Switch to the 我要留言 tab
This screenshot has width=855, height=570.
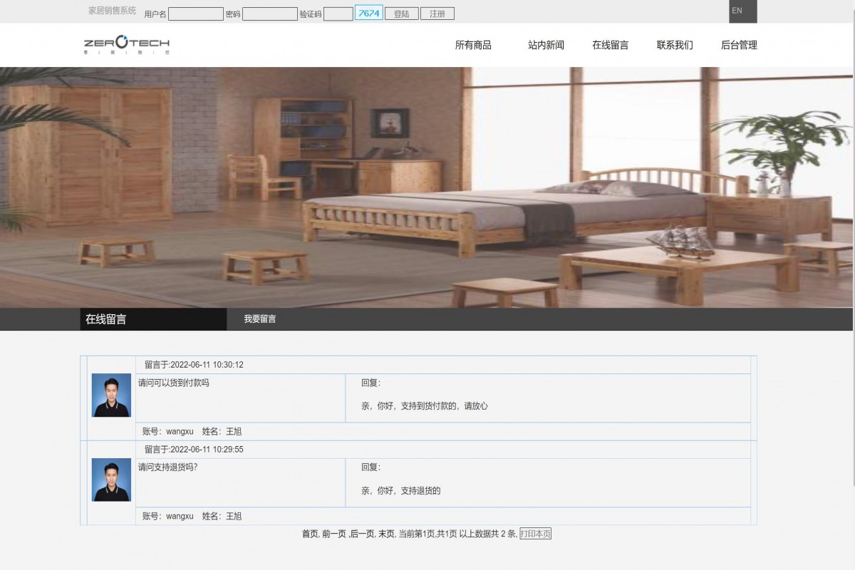coord(259,319)
